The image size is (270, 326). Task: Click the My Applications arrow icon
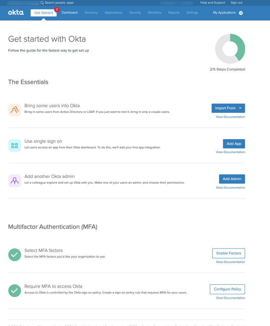(241, 13)
